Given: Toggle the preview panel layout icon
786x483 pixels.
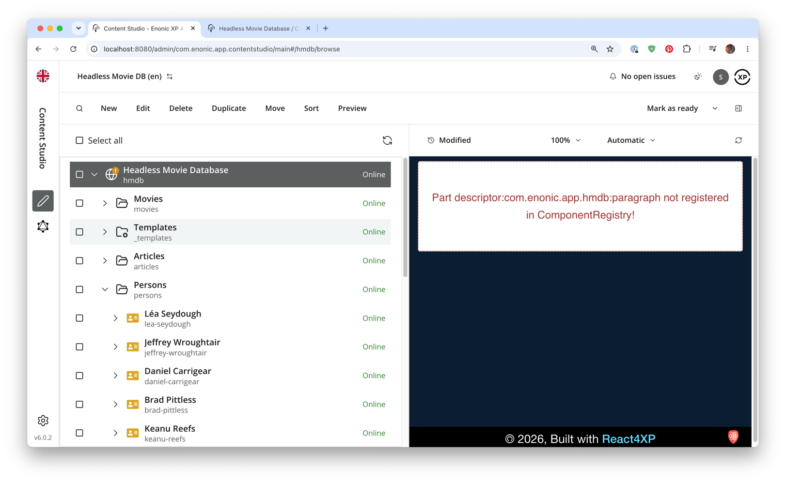Looking at the screenshot, I should pyautogui.click(x=739, y=108).
